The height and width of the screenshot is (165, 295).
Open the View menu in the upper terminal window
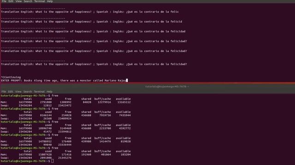[x=18, y=1]
